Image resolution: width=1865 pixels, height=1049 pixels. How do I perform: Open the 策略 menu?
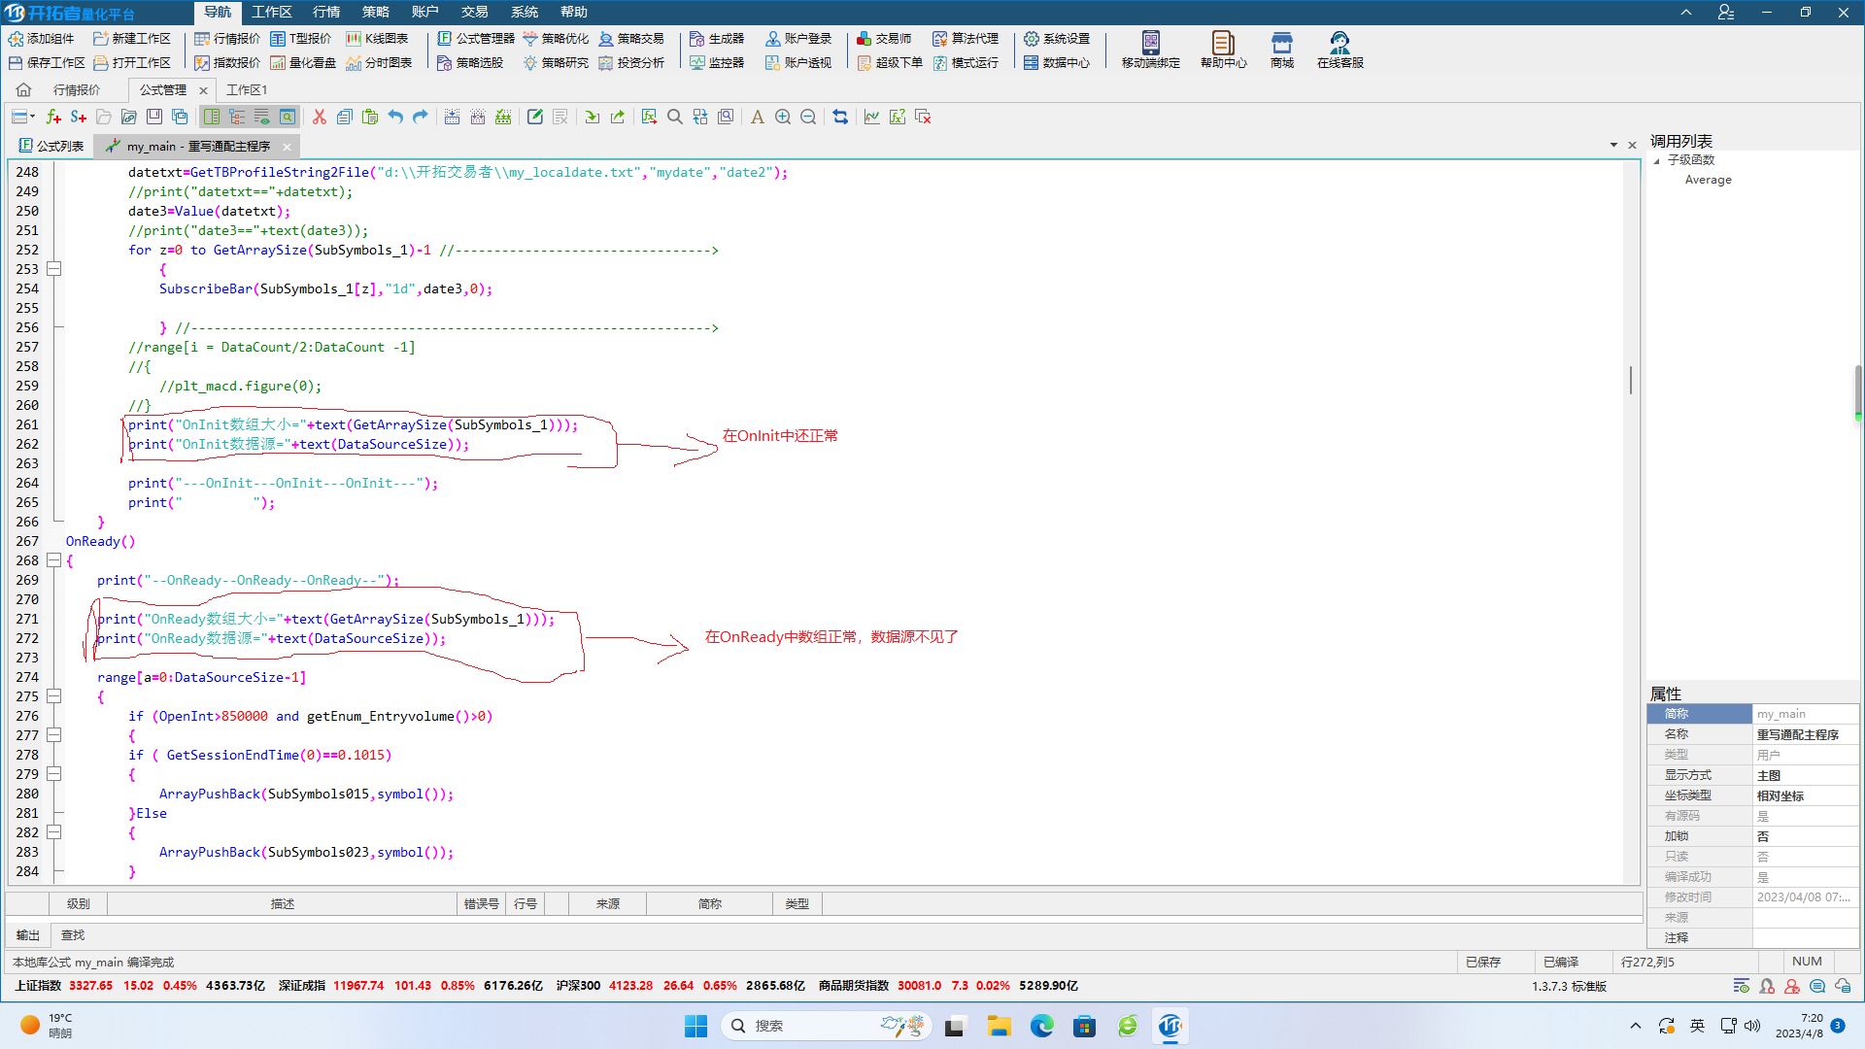click(376, 12)
